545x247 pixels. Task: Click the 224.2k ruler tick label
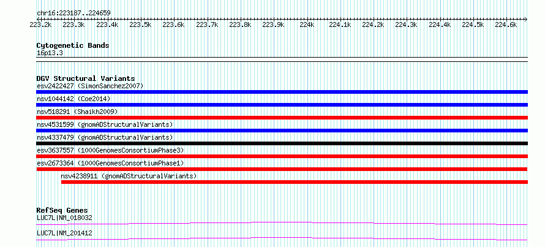pos(374,25)
